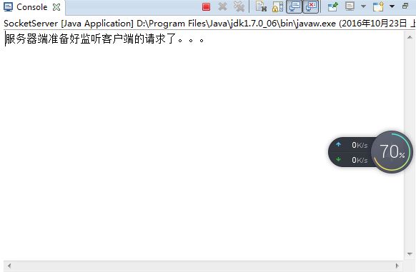Click the Remove Launch single gray X icon
Screen dimensions: 416x272
click(222, 6)
